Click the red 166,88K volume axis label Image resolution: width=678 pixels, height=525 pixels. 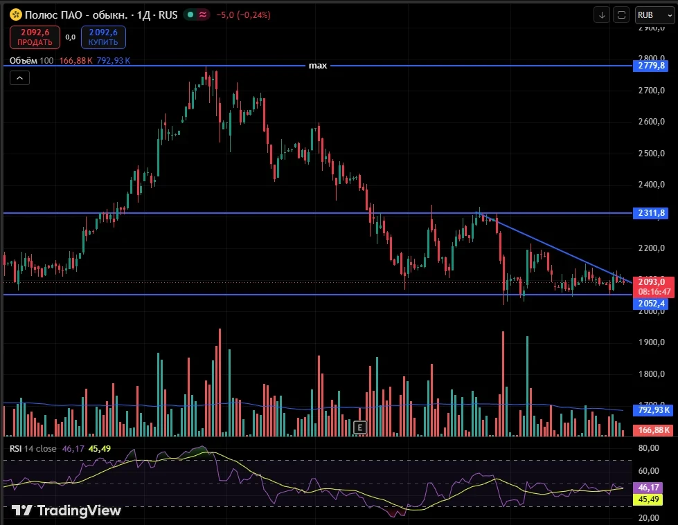pos(653,430)
